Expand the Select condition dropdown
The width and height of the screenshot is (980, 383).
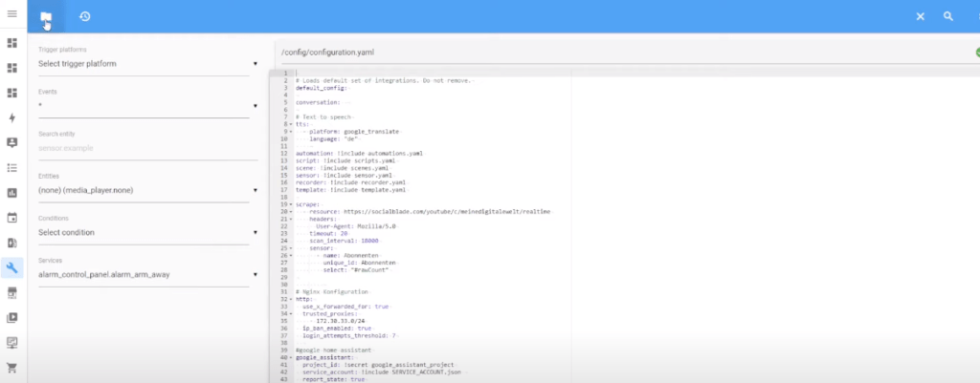tap(147, 232)
